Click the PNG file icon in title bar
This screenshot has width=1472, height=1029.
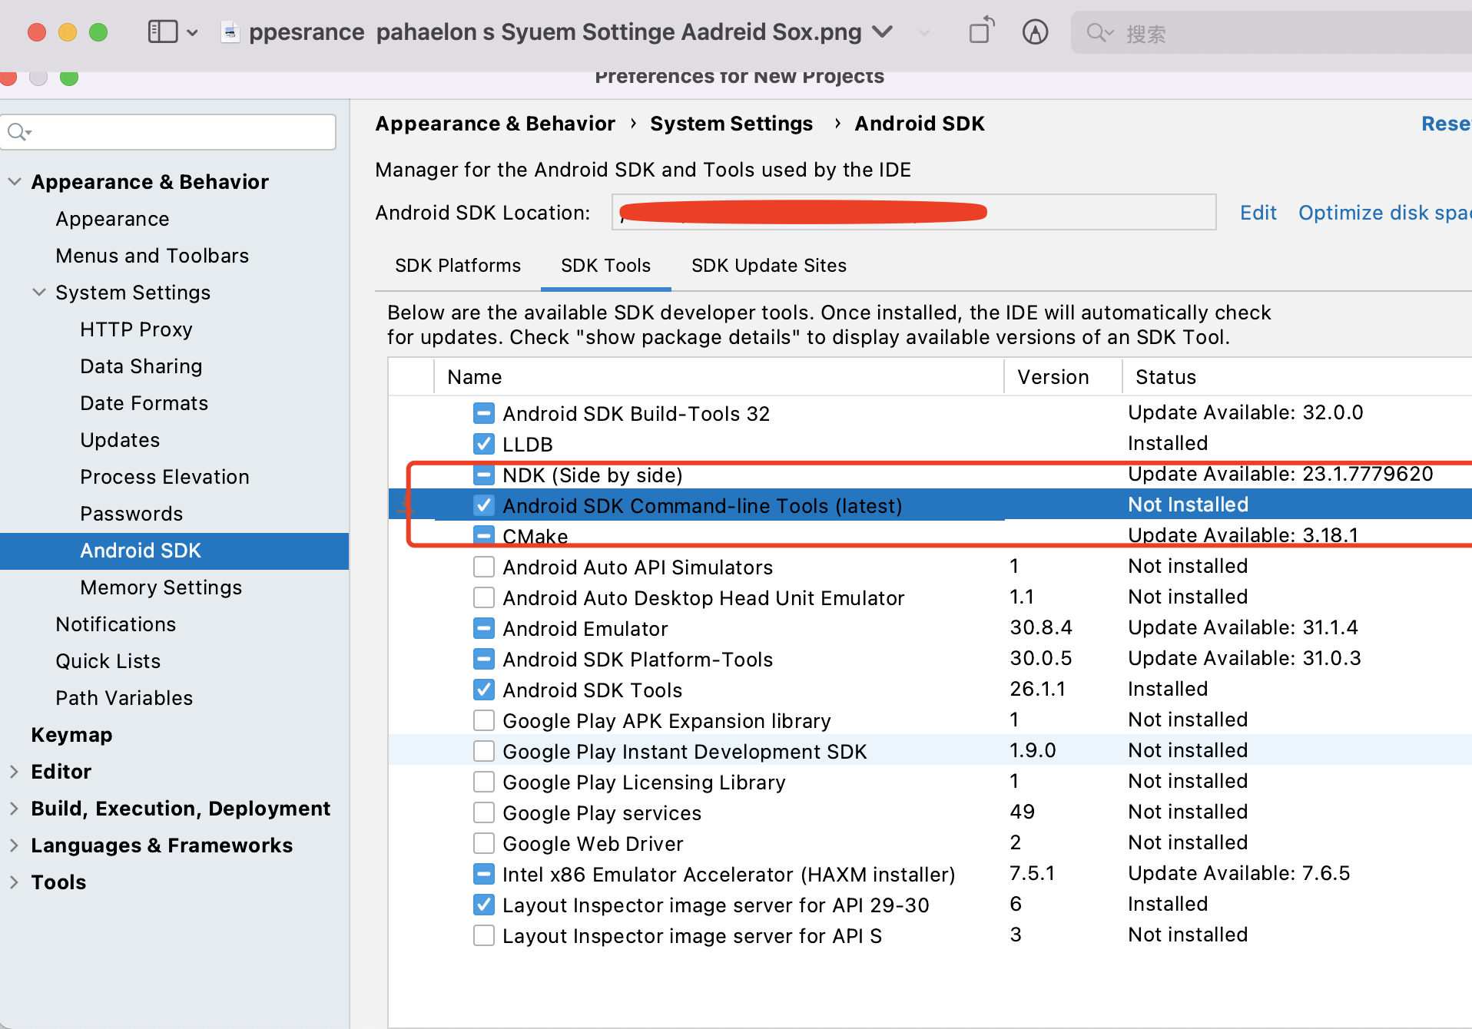230,32
